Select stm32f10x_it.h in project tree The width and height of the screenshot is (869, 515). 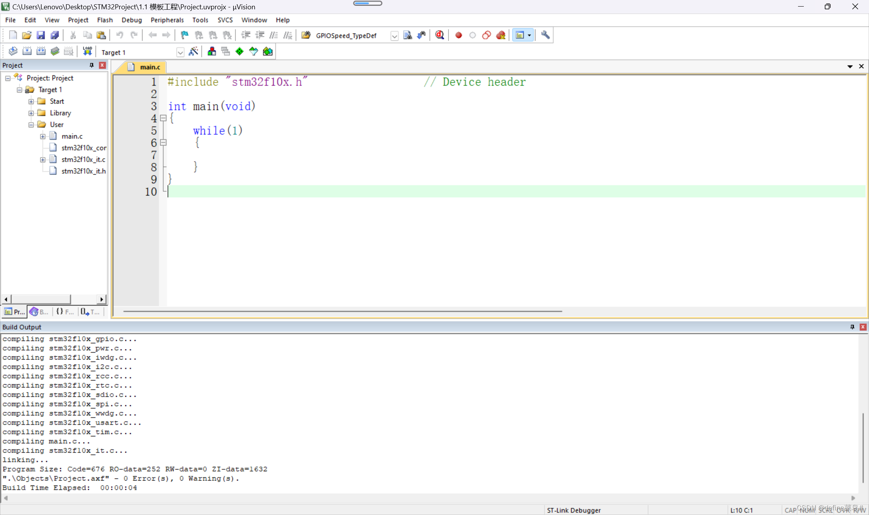pyautogui.click(x=83, y=171)
